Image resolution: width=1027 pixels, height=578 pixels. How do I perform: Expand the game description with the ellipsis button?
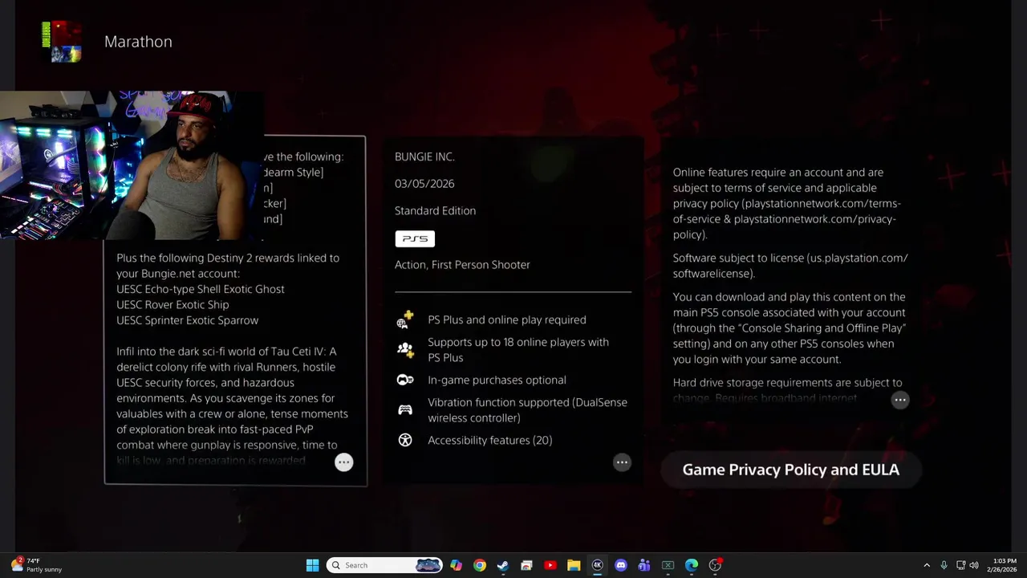tap(343, 462)
